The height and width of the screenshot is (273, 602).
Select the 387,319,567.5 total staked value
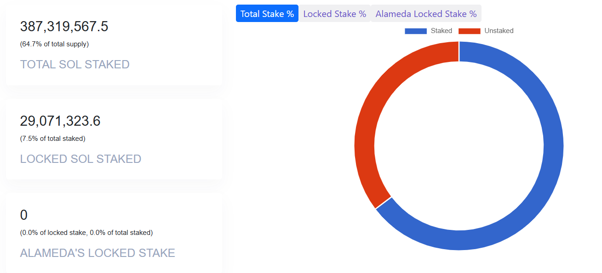pyautogui.click(x=64, y=27)
